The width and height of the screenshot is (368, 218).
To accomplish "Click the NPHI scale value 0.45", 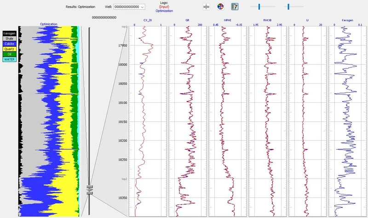I will [x=216, y=25].
